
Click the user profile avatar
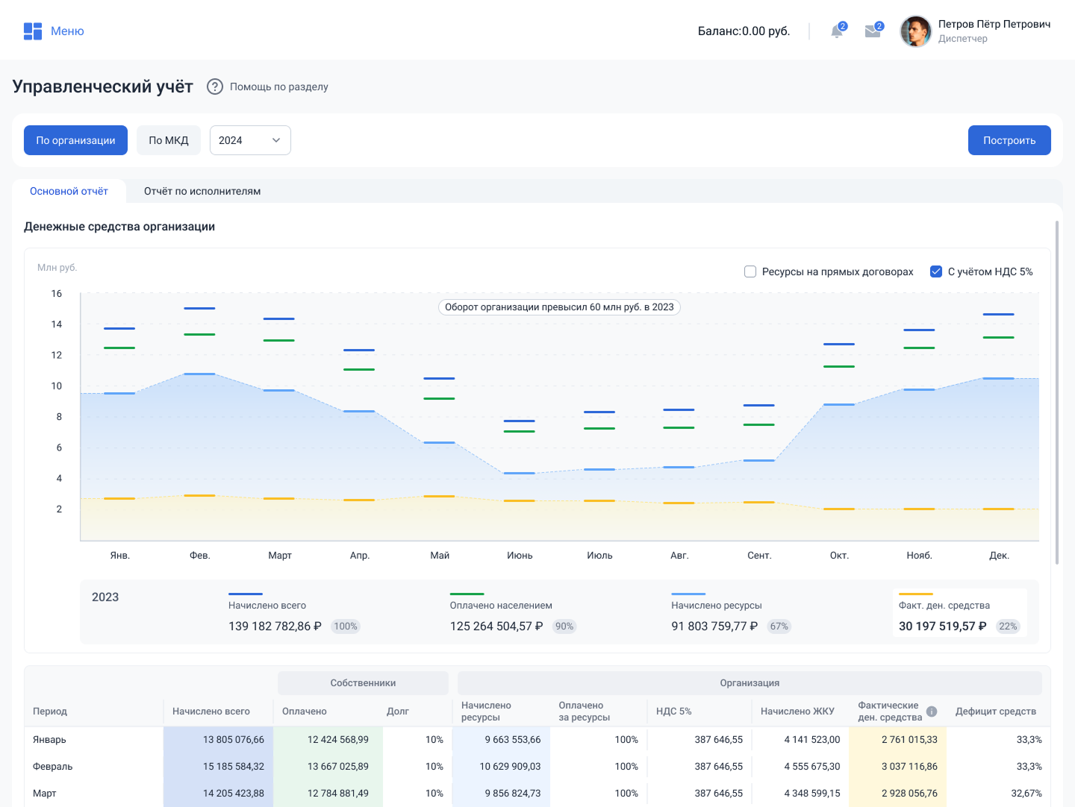click(915, 31)
